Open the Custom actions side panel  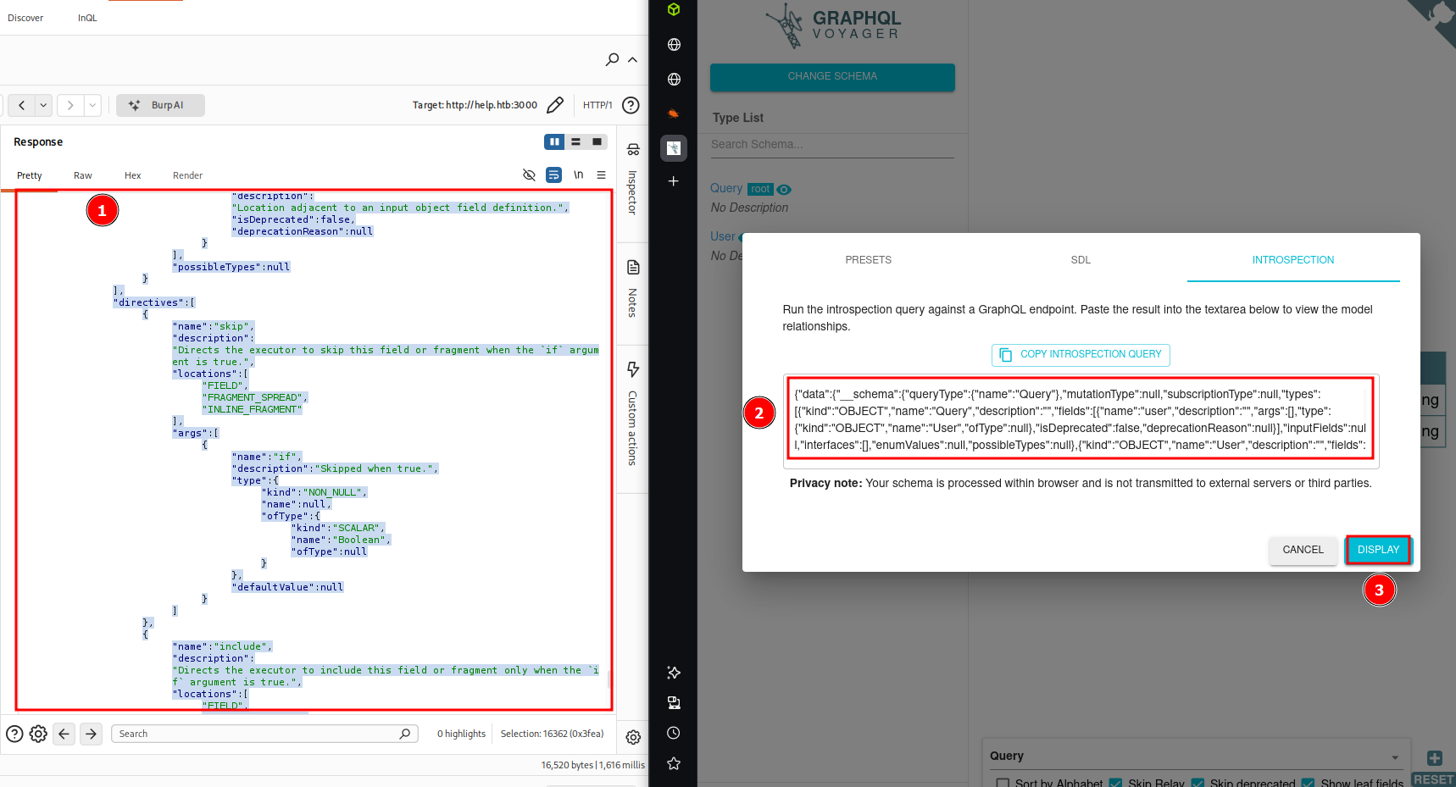coord(633,415)
